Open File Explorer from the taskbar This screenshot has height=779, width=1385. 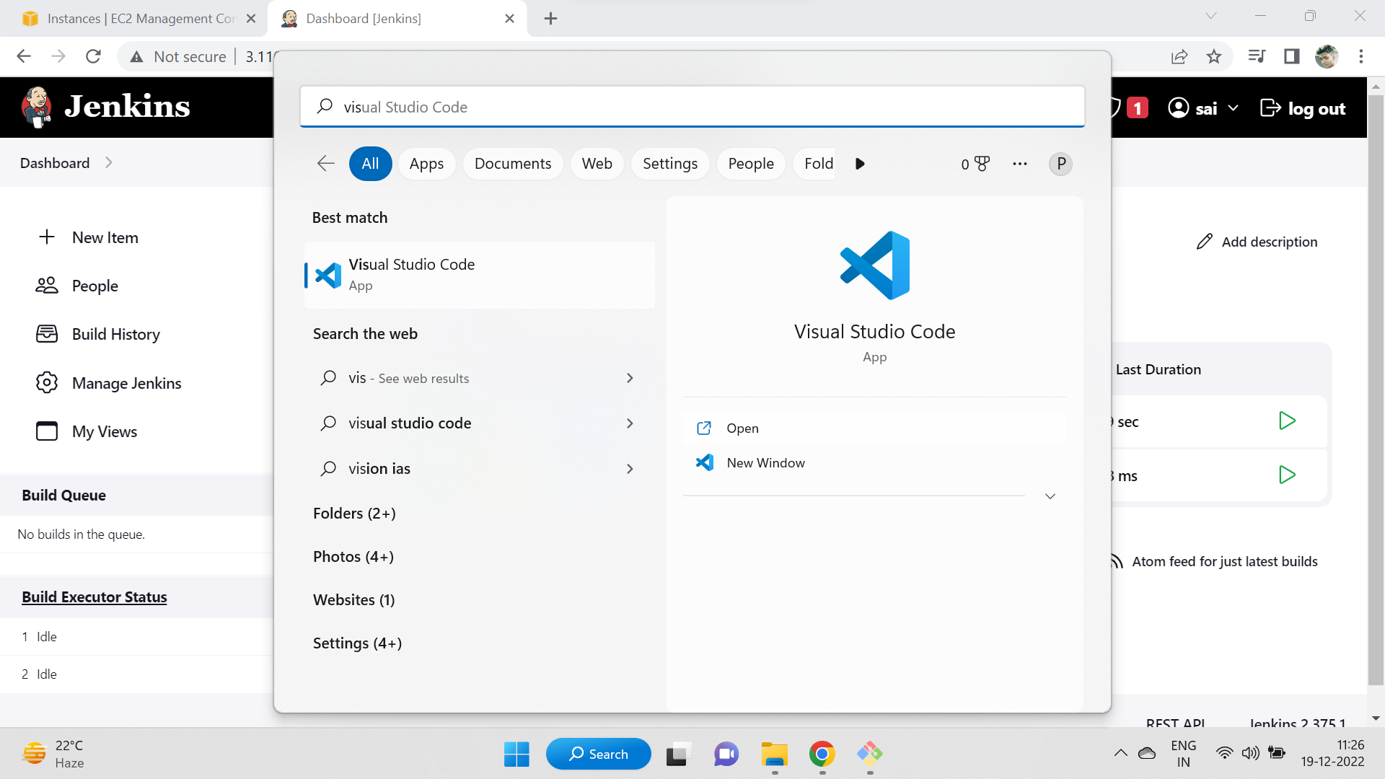point(774,754)
